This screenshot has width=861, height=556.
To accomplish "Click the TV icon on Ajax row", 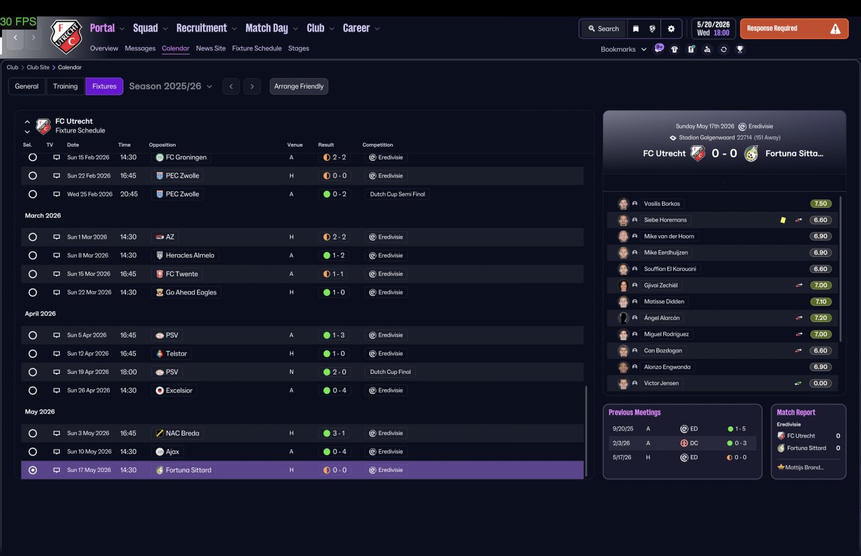I will coord(57,452).
